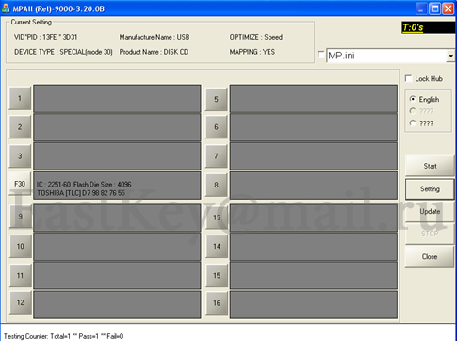457x341 pixels.
Task: Close the MPAll window with the red X
Action: point(449,8)
